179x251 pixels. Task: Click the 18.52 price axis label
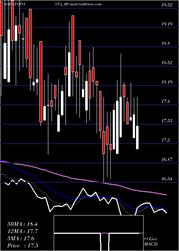tap(167, 63)
